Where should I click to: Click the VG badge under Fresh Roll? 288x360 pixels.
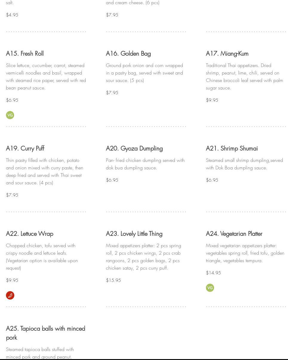click(10, 115)
